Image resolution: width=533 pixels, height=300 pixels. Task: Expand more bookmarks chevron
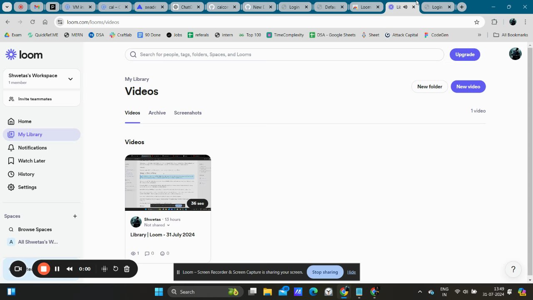tap(479, 35)
